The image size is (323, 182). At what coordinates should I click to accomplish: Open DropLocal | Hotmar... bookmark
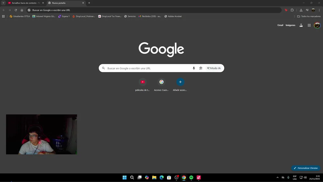(84, 16)
